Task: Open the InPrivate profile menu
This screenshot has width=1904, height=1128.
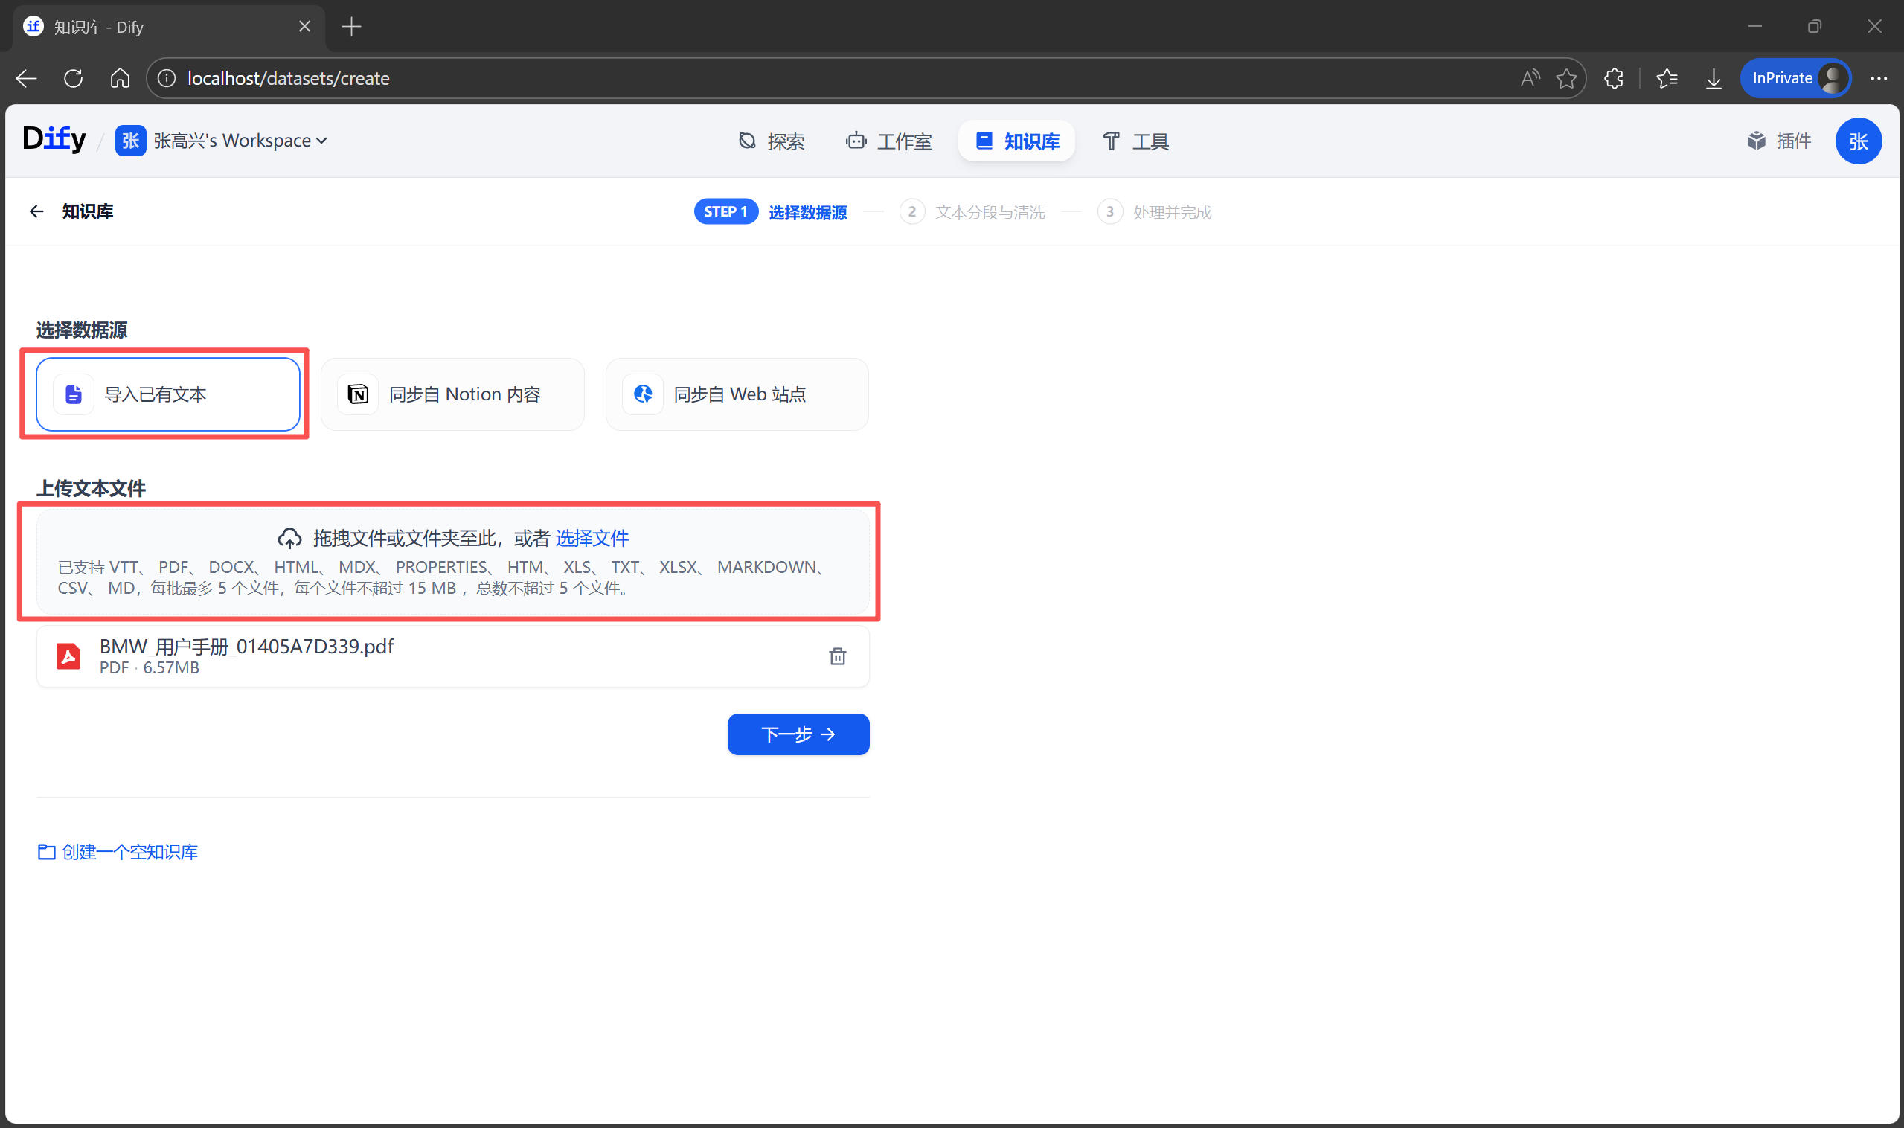Action: click(x=1795, y=78)
